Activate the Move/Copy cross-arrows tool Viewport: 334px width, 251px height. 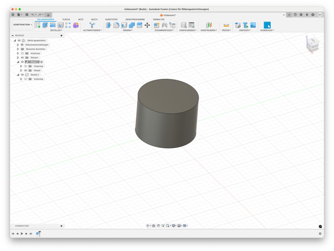pos(147,25)
